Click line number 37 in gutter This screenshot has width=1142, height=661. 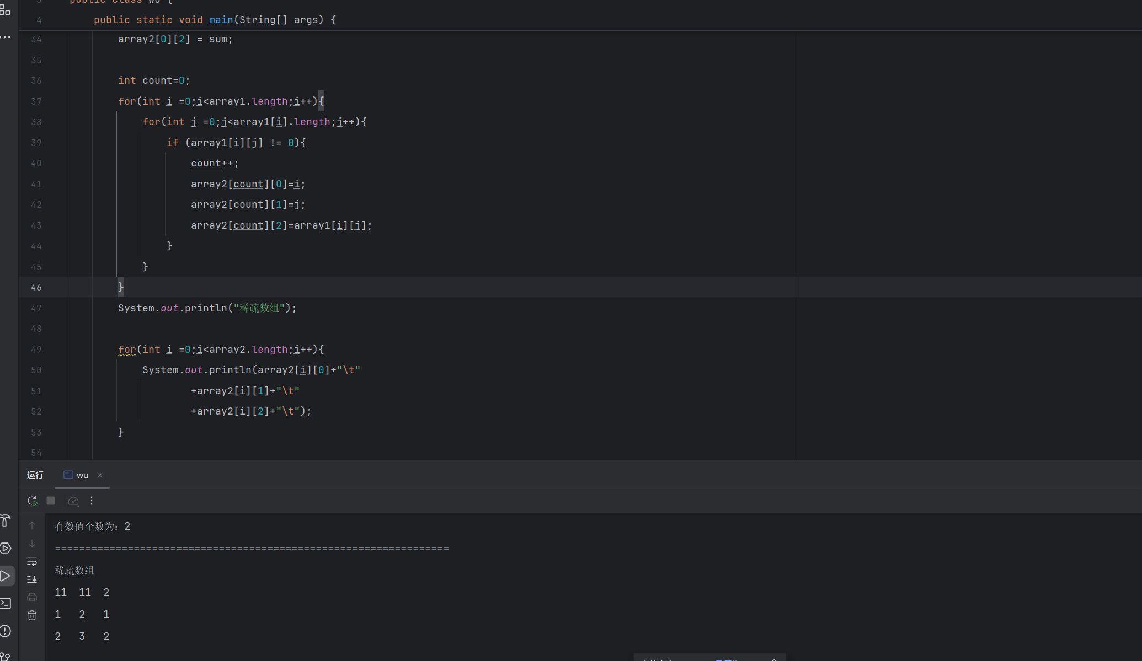[36, 101]
